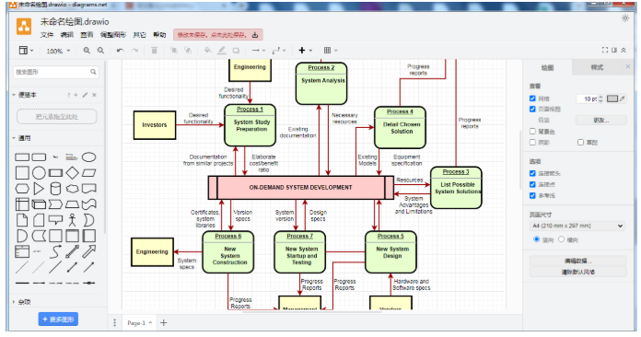This screenshot has width=641, height=337.
Task: Open the table insert dropdown
Action: click(331, 51)
